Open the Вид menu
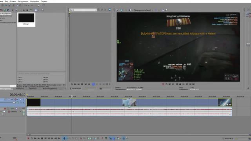The height and width of the screenshot is (141, 251). (x=6, y=1)
